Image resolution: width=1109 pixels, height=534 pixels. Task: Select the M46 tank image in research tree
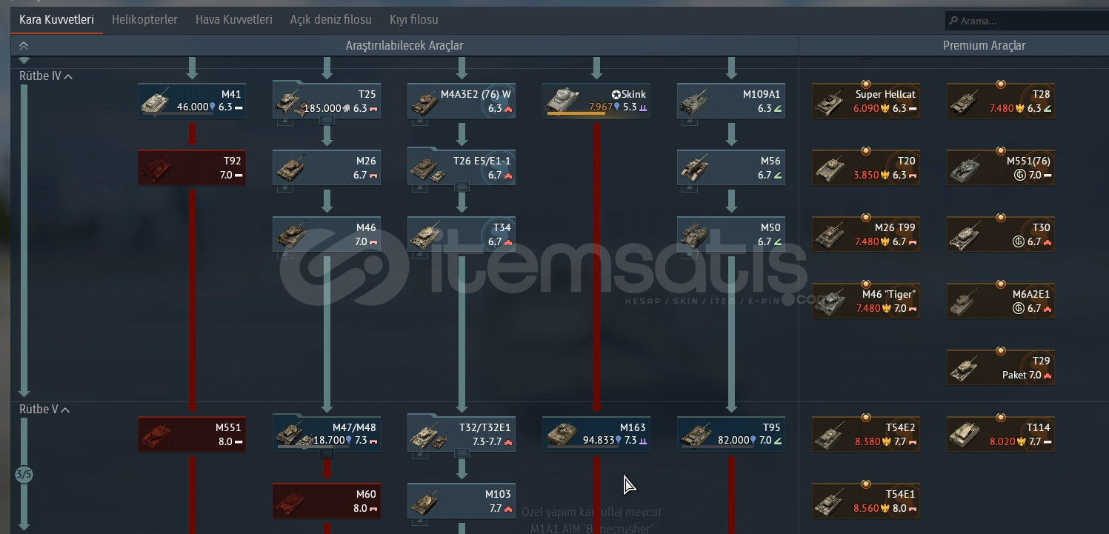click(291, 236)
